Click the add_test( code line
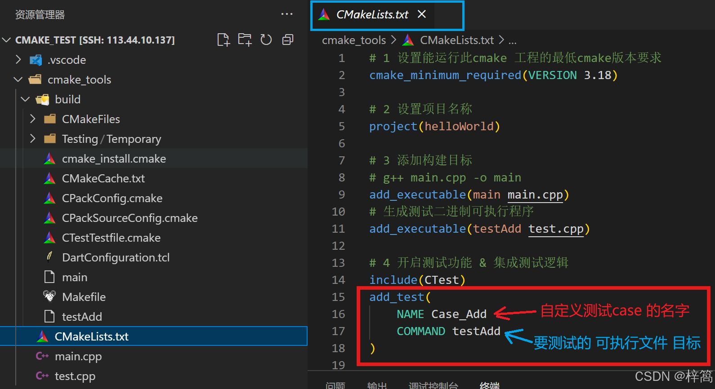 tap(400, 297)
